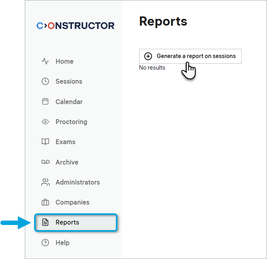The image size is (267, 259).
Task: Click the Help question mark icon
Action: click(x=45, y=243)
